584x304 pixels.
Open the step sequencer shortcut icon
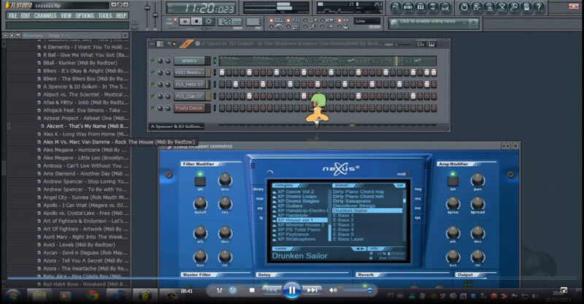[x=408, y=7]
